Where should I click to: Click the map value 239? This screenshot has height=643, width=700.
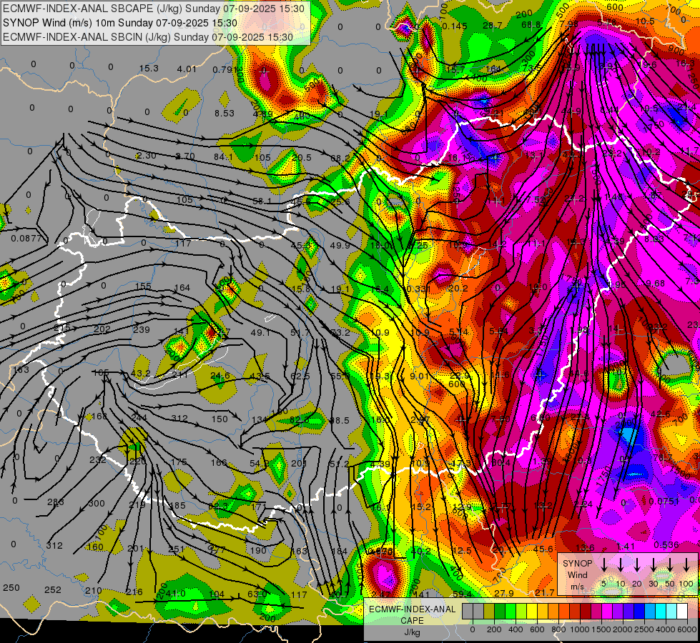tap(142, 330)
